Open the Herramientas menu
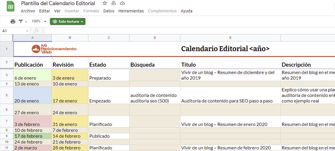The height and width of the screenshot is (151, 335). (x=131, y=11)
